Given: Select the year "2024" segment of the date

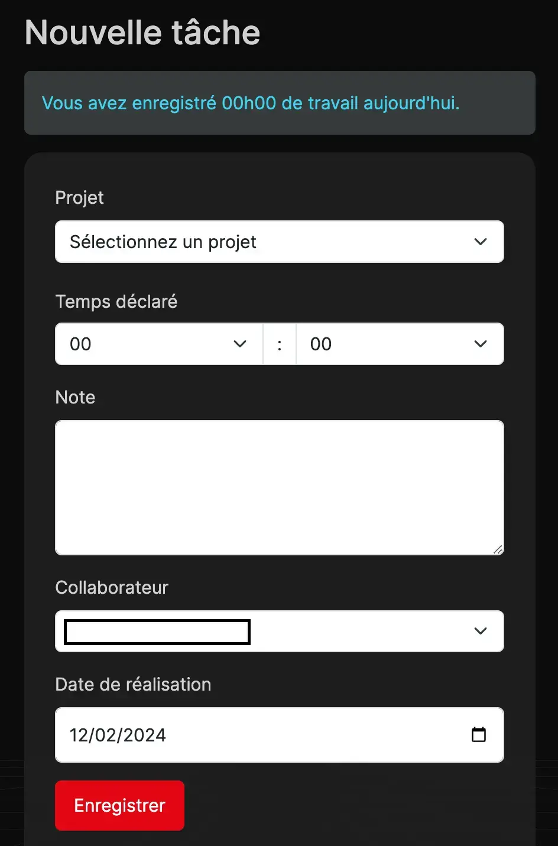Looking at the screenshot, I should (145, 735).
